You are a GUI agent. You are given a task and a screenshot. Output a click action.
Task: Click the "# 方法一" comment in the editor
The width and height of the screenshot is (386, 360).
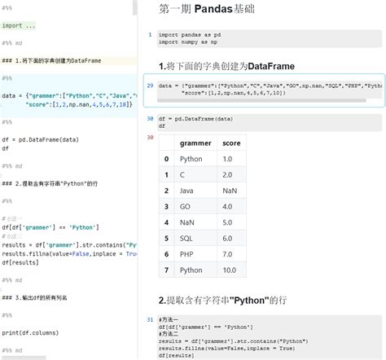coord(12,219)
